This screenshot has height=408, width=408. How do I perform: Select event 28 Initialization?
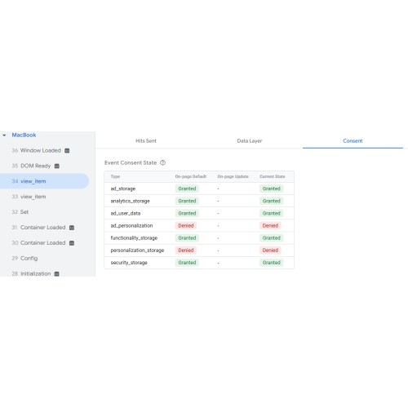31,273
